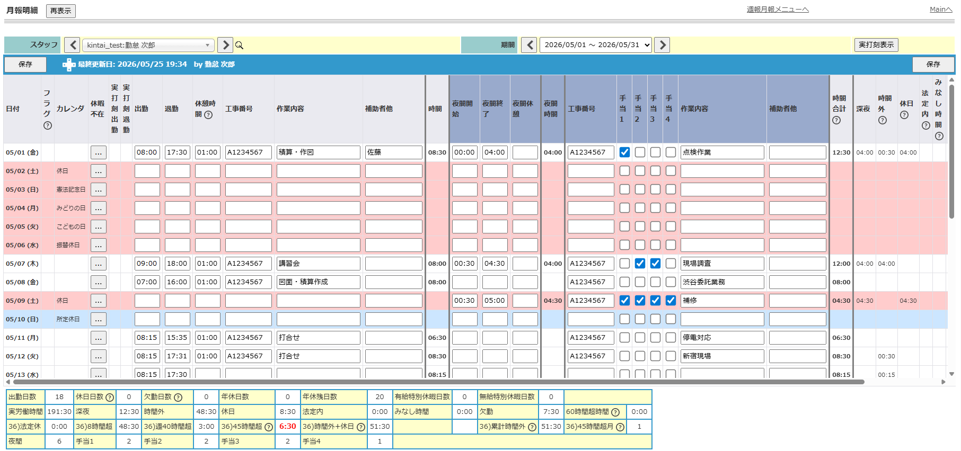The image size is (961, 451).
Task: Open the Mainへ link
Action: click(x=941, y=10)
